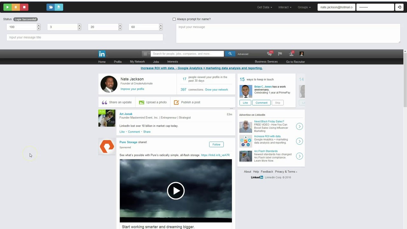
Task: Click the email field with nate.jackson@hotmail
Action: click(336, 7)
